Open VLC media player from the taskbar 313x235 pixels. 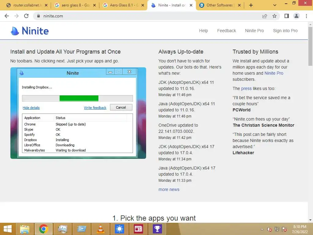(x=101, y=229)
